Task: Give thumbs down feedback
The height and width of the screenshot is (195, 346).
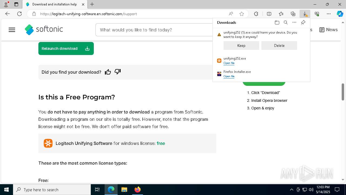Action: click(118, 72)
